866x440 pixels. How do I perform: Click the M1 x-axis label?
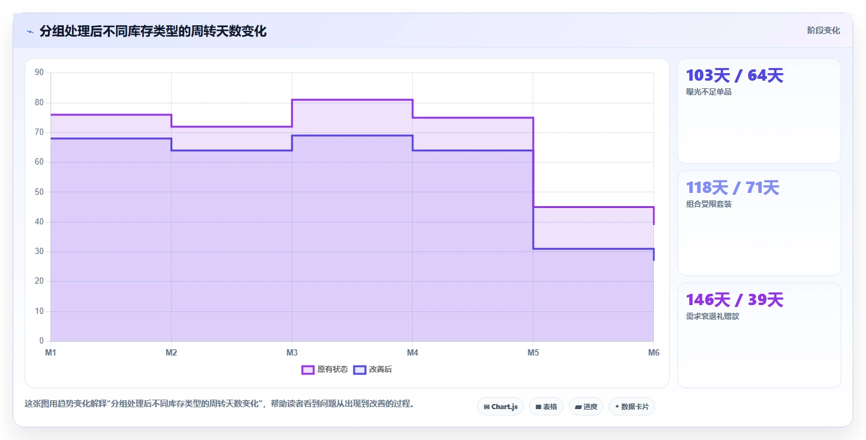tap(50, 352)
